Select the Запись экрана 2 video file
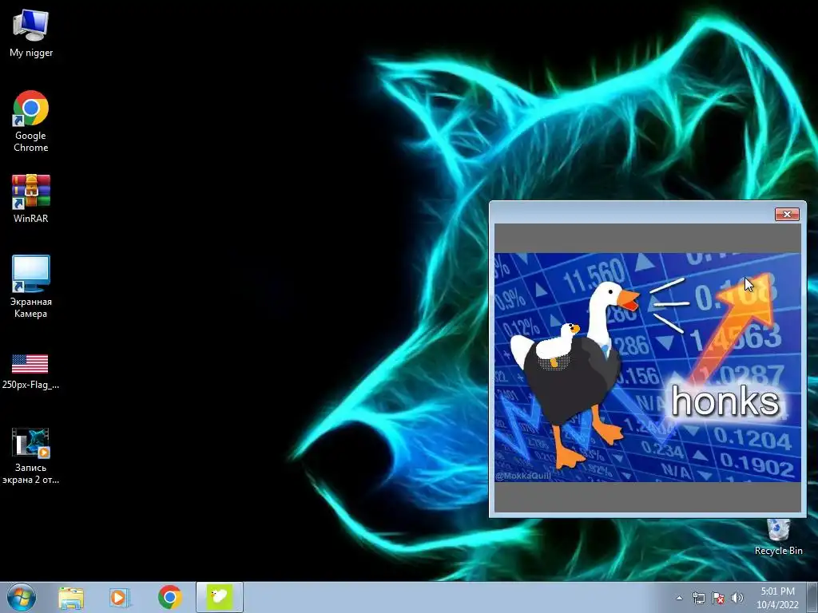 (x=31, y=456)
